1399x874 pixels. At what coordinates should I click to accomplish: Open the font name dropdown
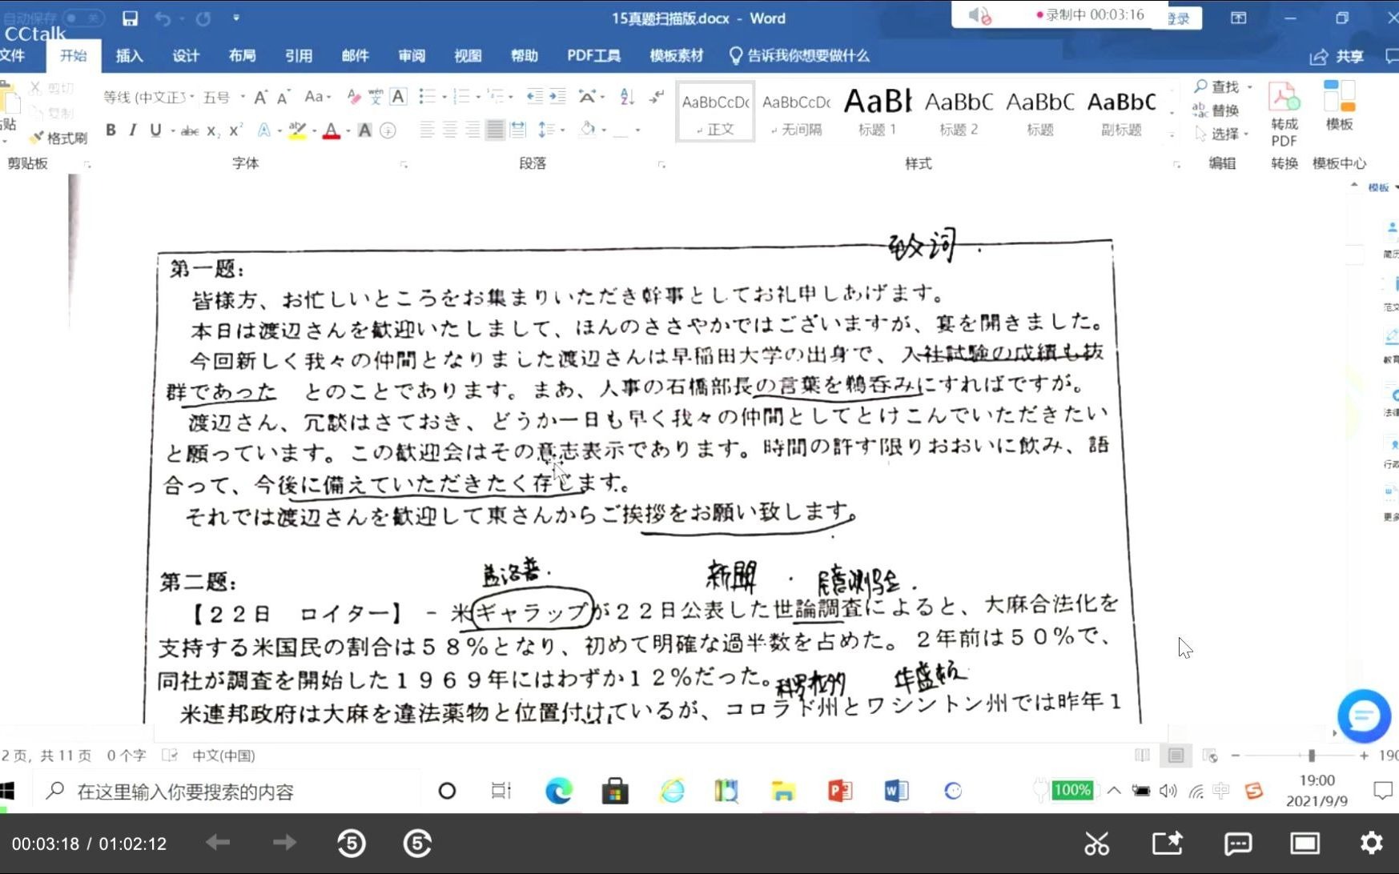(192, 97)
